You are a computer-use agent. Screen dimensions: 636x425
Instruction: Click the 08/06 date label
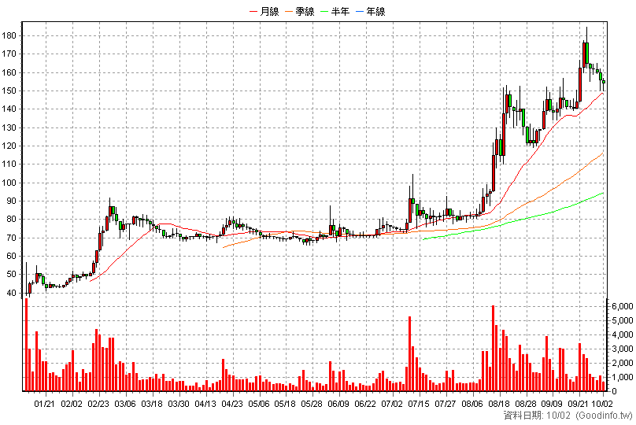[x=472, y=404]
